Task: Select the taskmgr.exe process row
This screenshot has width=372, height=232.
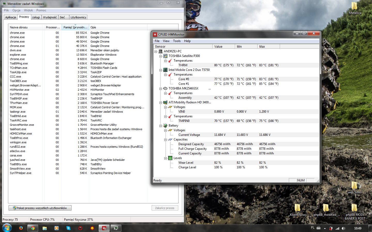Action: [78, 112]
